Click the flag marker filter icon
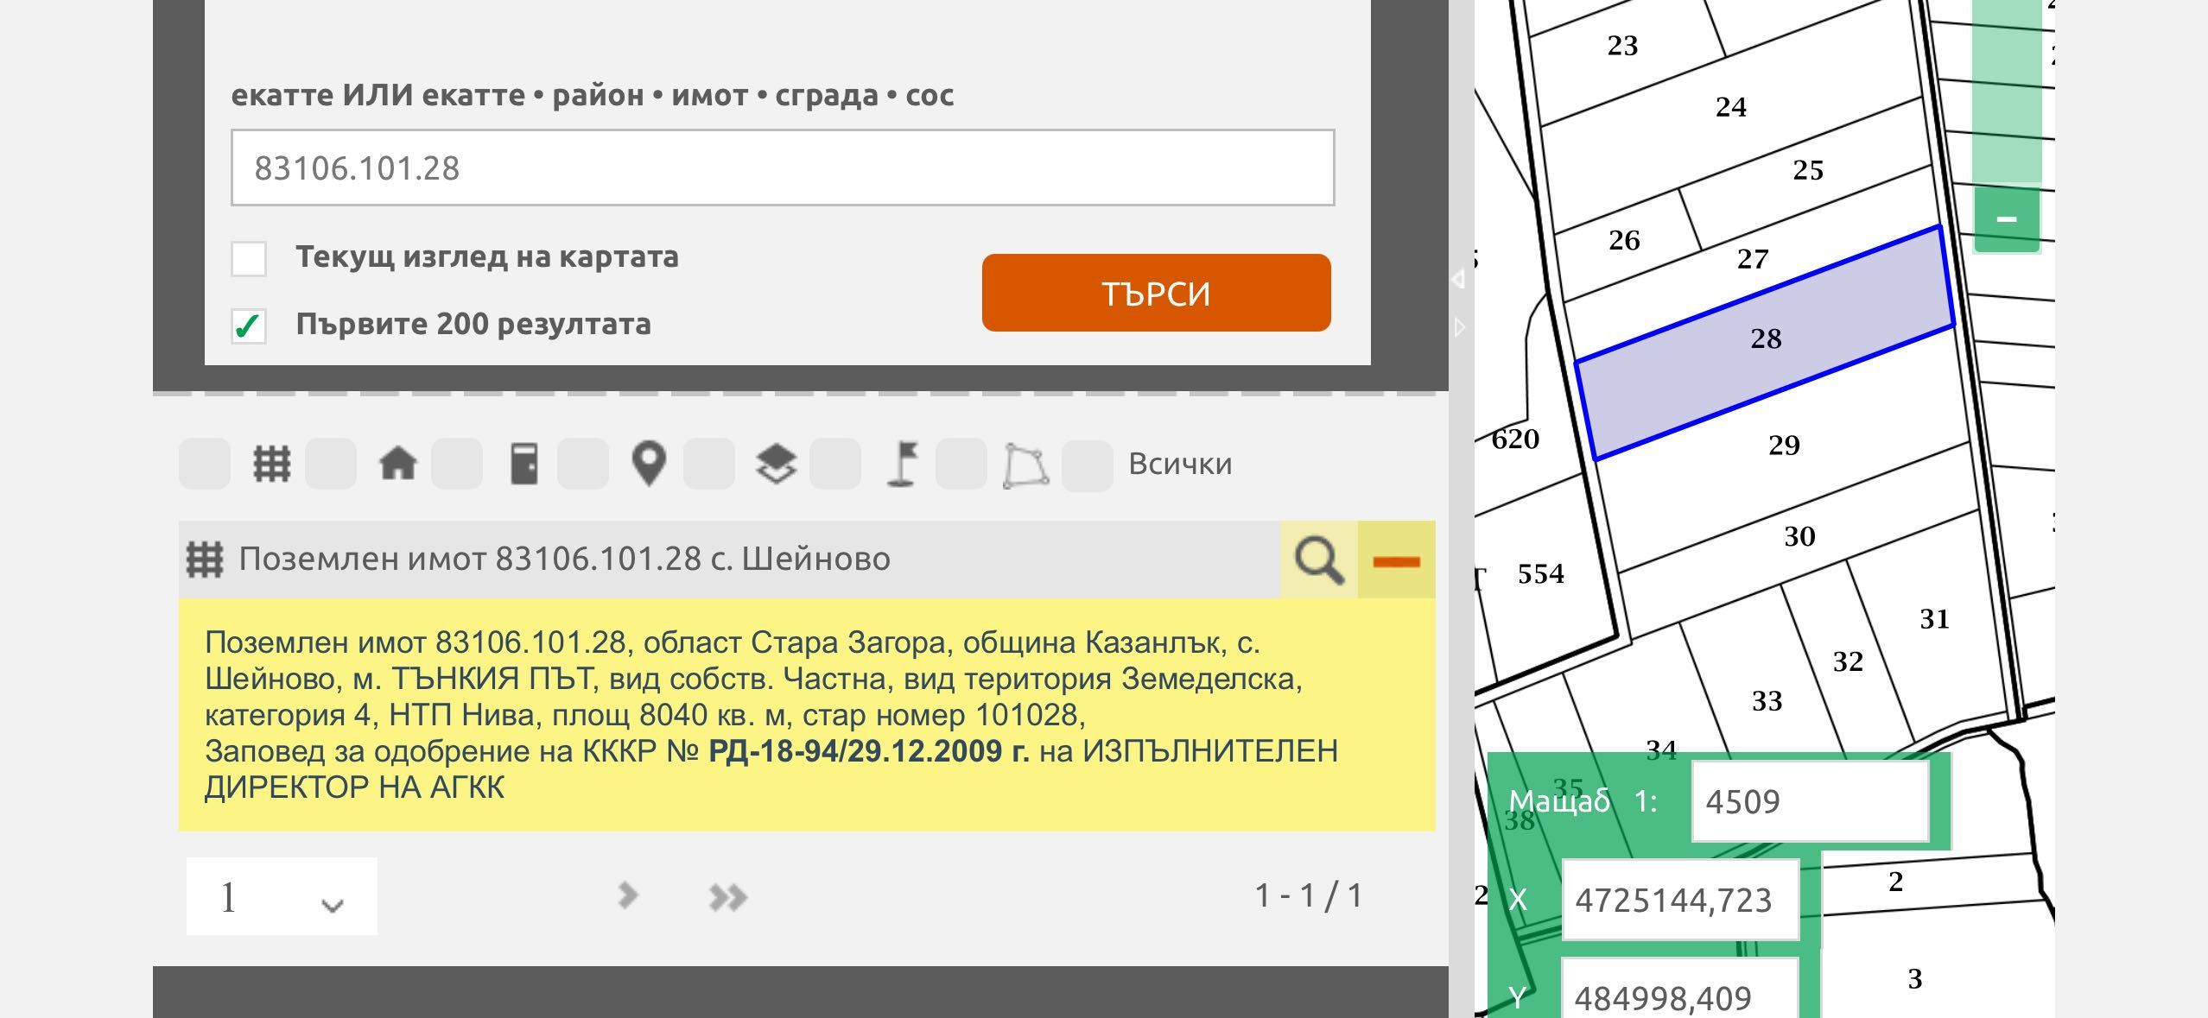The height and width of the screenshot is (1018, 2208). coord(903,464)
